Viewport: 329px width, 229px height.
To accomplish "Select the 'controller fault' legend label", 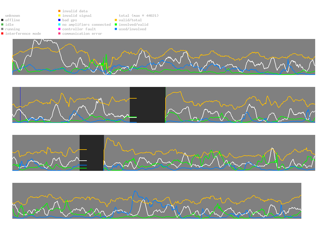I will (79, 29).
